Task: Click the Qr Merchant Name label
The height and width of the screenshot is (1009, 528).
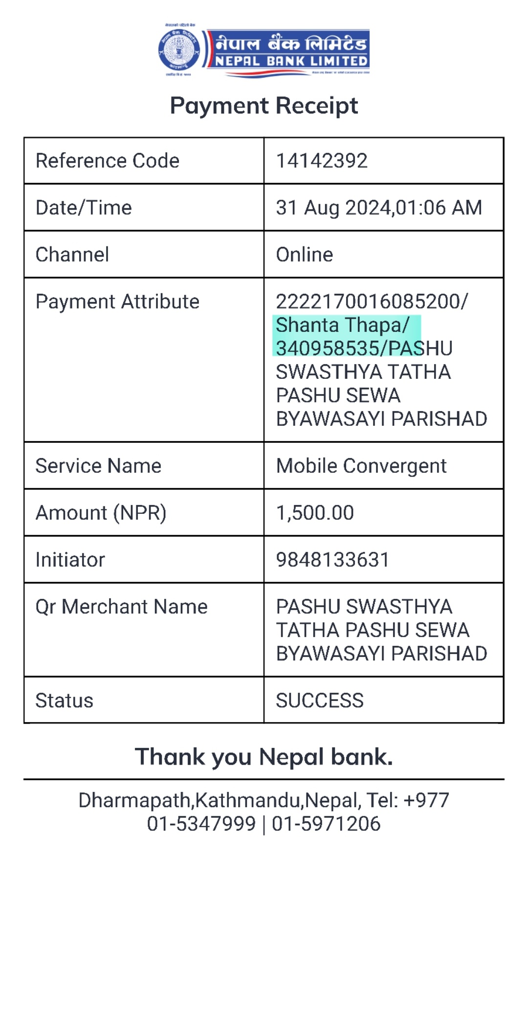Action: point(121,607)
